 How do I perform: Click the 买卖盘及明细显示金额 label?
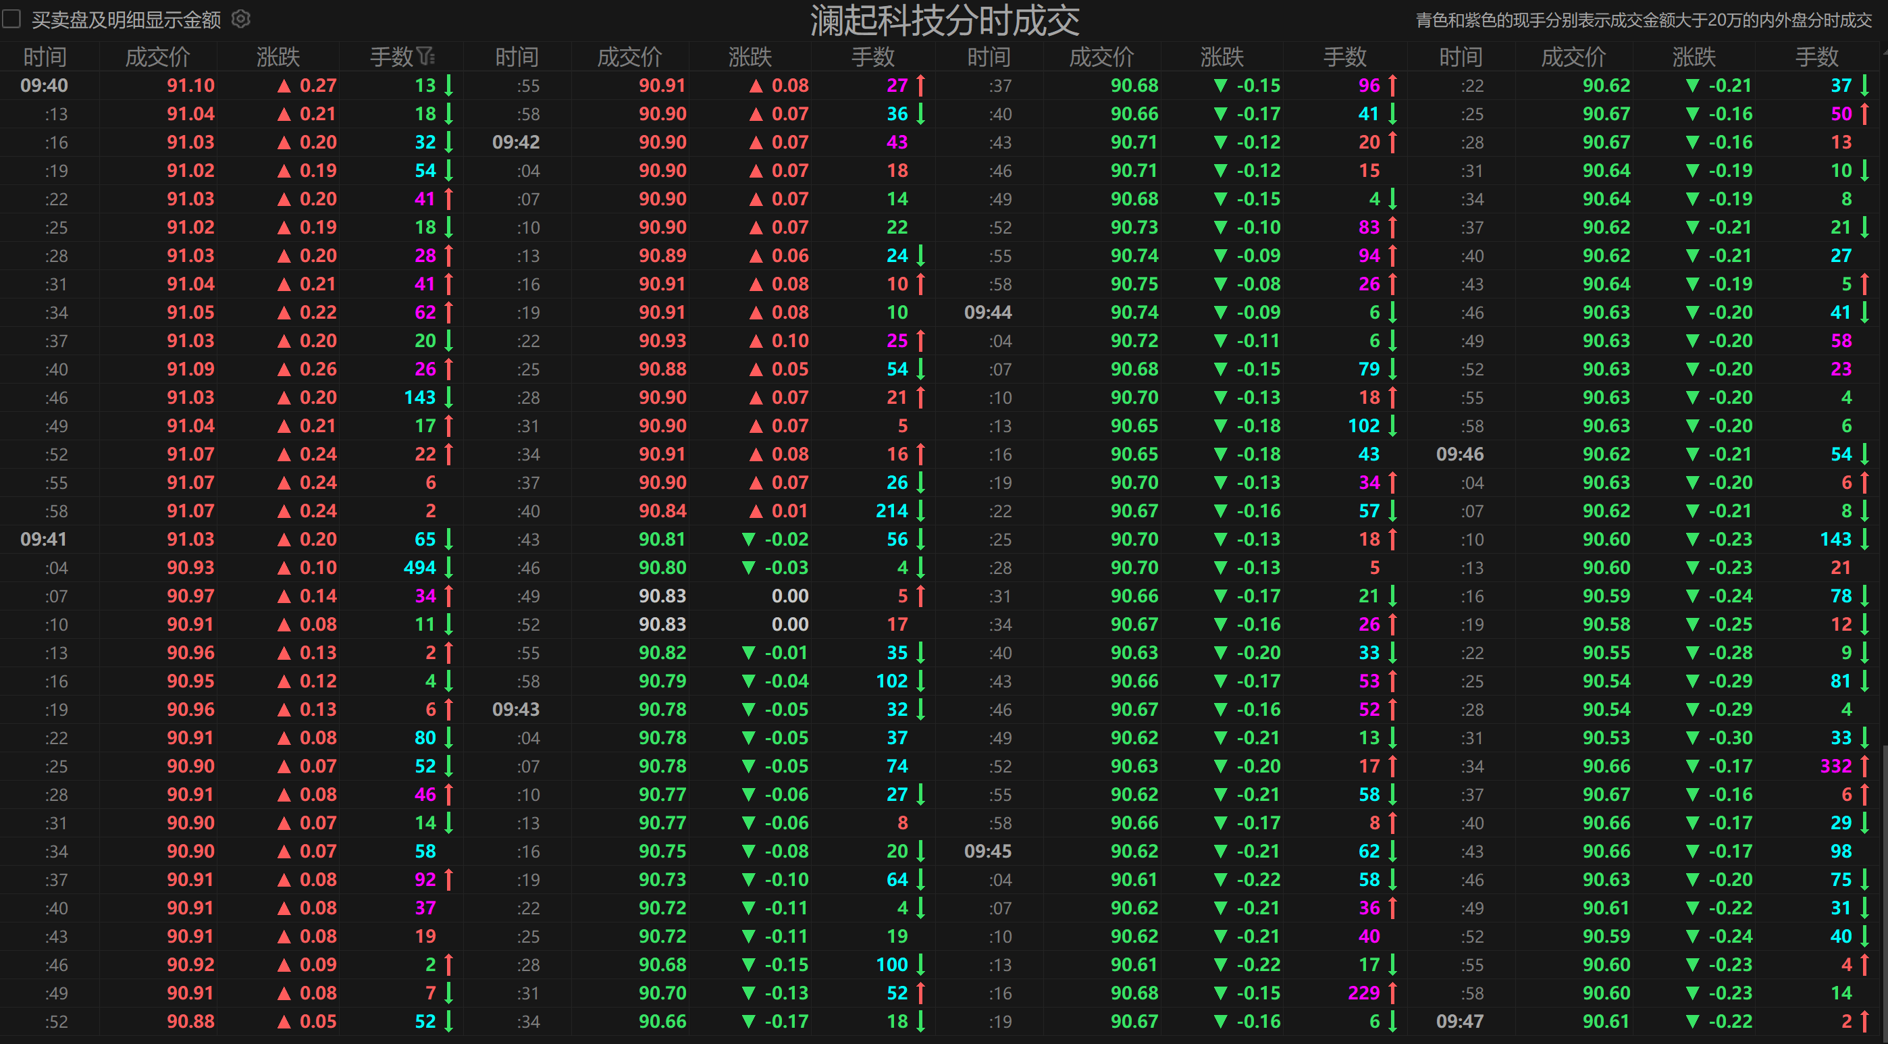pyautogui.click(x=126, y=20)
